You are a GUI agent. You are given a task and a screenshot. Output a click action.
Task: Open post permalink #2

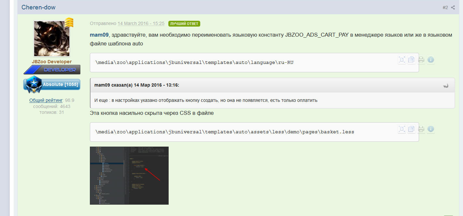[445, 7]
